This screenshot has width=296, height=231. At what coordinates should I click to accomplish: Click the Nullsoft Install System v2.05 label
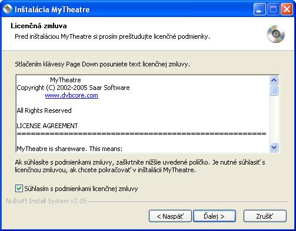tap(46, 201)
